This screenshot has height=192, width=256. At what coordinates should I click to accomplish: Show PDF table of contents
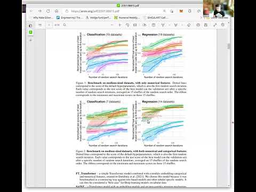pos(40,25)
